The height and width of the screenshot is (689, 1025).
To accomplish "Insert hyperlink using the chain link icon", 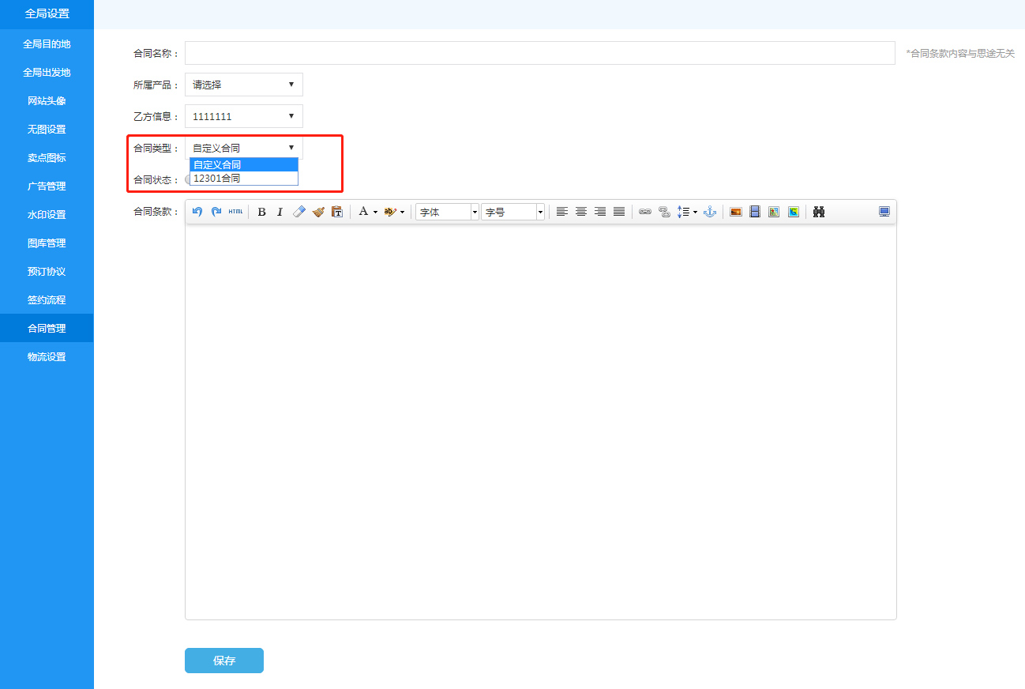I will (645, 212).
